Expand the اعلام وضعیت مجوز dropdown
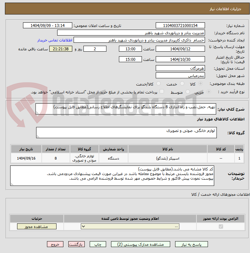The height and width of the screenshot is (253, 250). (x=130, y=226)
